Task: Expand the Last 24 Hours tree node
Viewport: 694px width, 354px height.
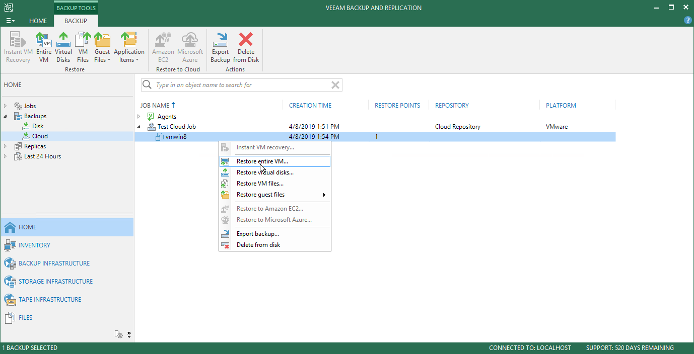Action: pos(6,156)
